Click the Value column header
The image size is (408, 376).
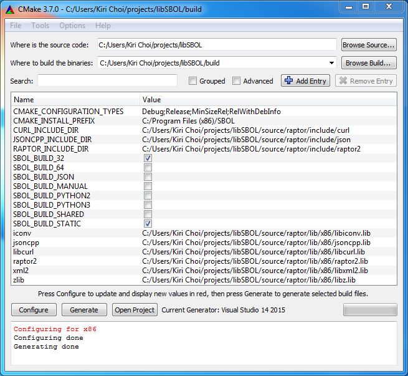[268, 100]
